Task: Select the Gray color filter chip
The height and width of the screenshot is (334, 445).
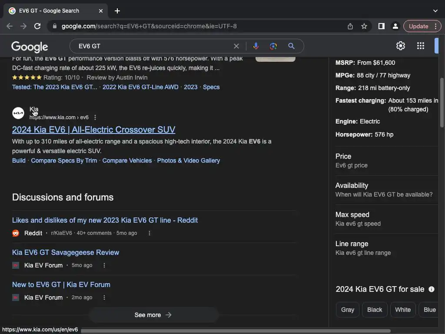Action: (x=347, y=310)
